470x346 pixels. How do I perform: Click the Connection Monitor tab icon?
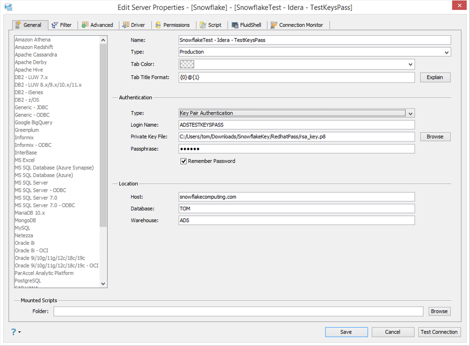pos(274,25)
